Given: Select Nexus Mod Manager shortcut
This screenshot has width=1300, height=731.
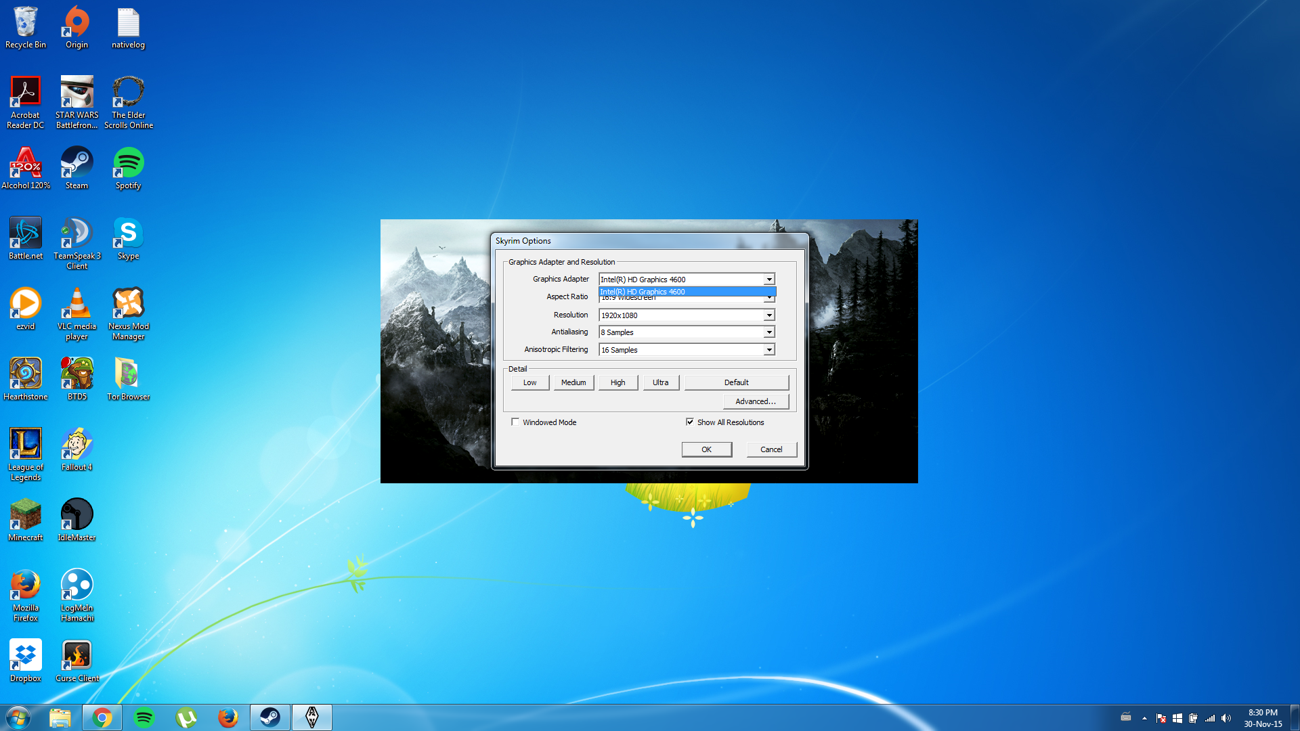Looking at the screenshot, I should click(128, 313).
